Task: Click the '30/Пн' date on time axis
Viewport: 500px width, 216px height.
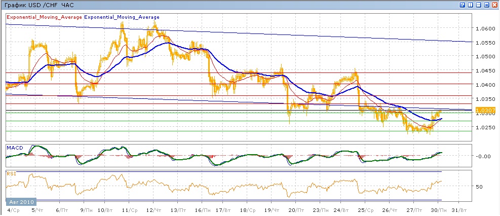Action: coord(441,209)
